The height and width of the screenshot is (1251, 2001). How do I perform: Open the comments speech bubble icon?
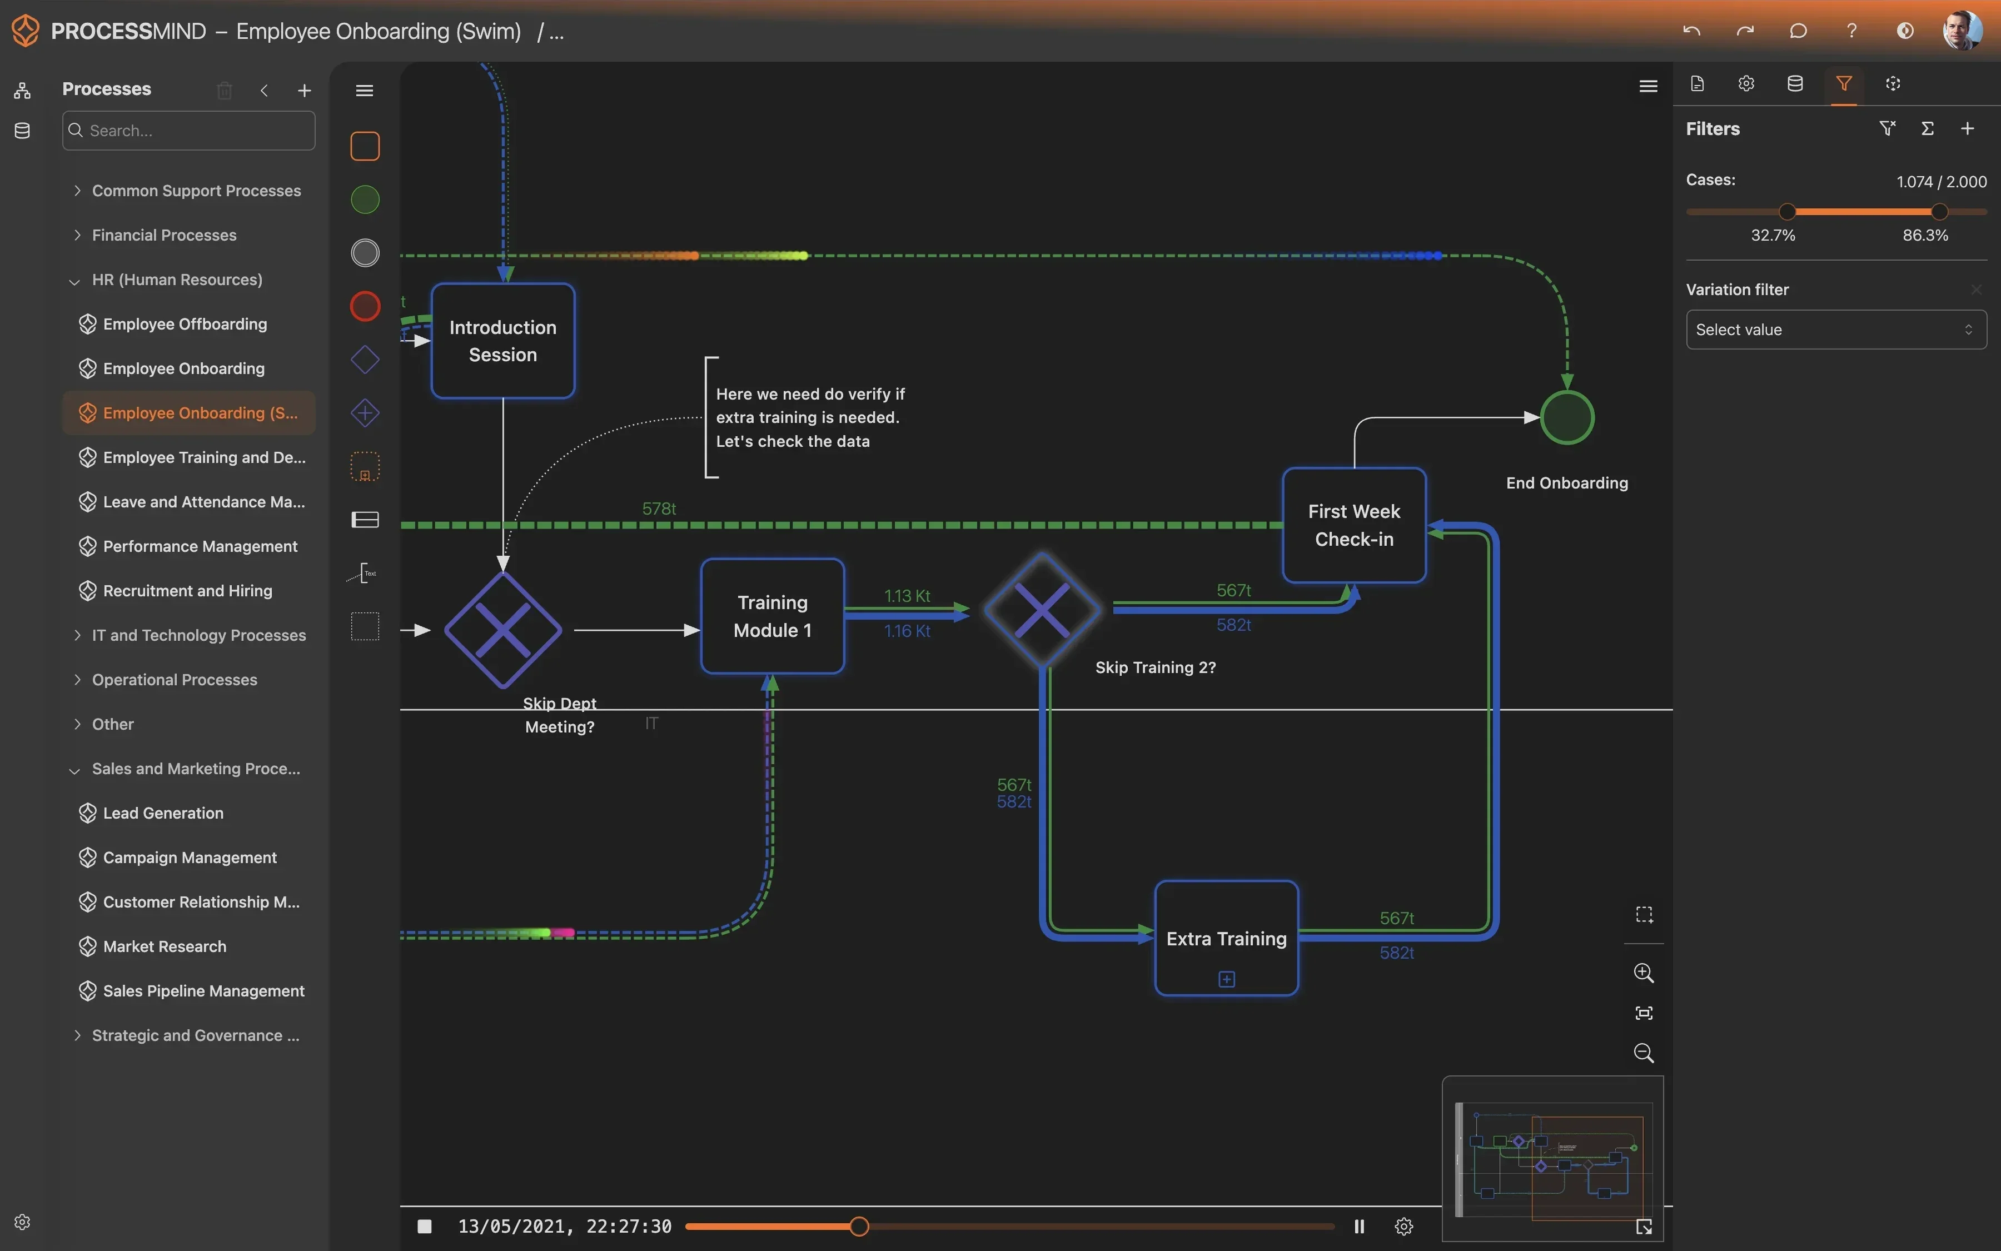[x=1798, y=31]
